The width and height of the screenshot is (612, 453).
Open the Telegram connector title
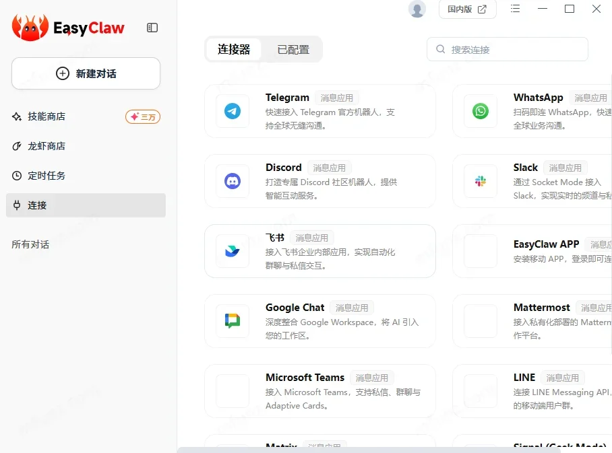point(287,98)
